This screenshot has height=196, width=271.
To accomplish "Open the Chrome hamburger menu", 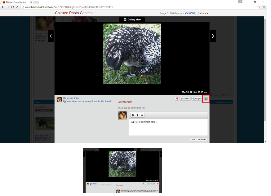I will pyautogui.click(x=264, y=7).
